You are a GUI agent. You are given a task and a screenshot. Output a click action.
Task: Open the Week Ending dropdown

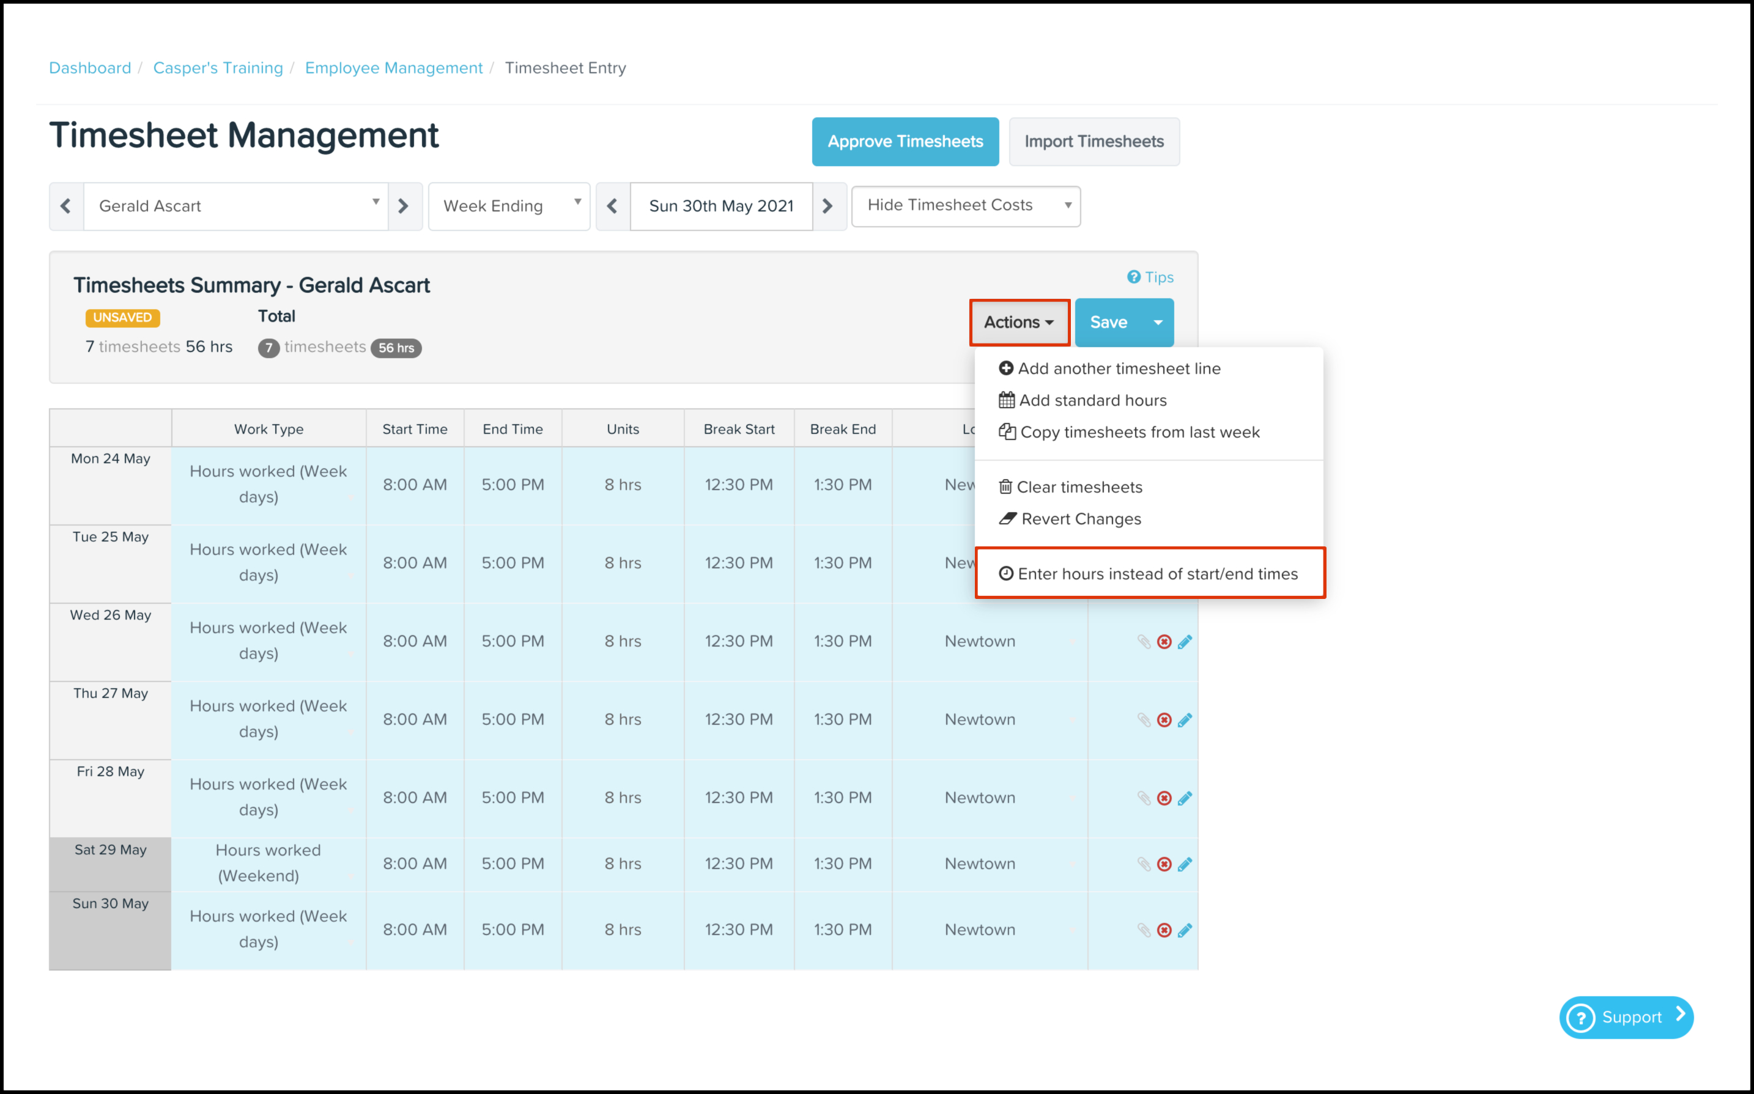tap(509, 206)
